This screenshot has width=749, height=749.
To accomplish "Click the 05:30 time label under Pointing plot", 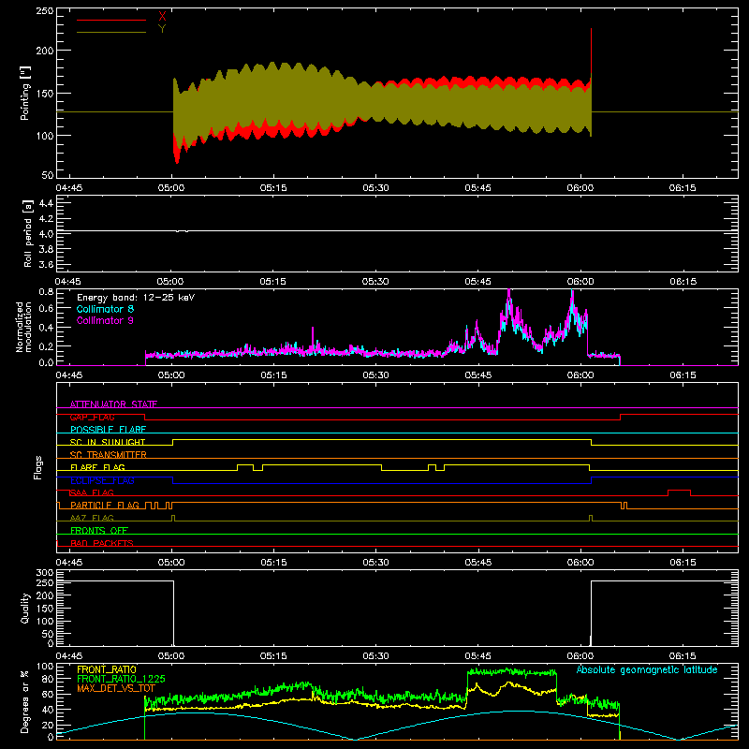I will (x=375, y=188).
